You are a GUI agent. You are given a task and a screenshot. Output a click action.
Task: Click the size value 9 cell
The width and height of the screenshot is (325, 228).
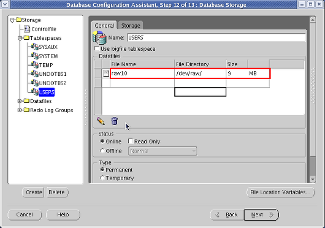(237, 74)
